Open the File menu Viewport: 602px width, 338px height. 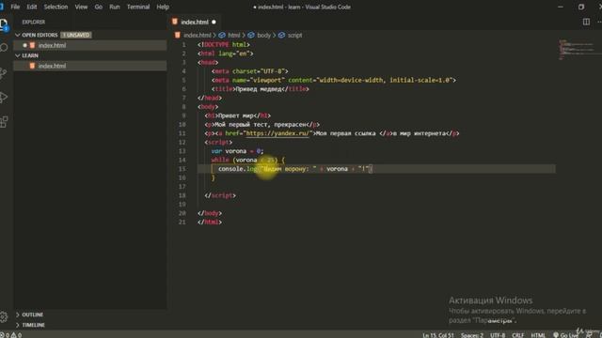click(x=15, y=7)
